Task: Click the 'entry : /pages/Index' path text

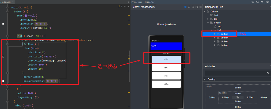Action: [144, 7]
